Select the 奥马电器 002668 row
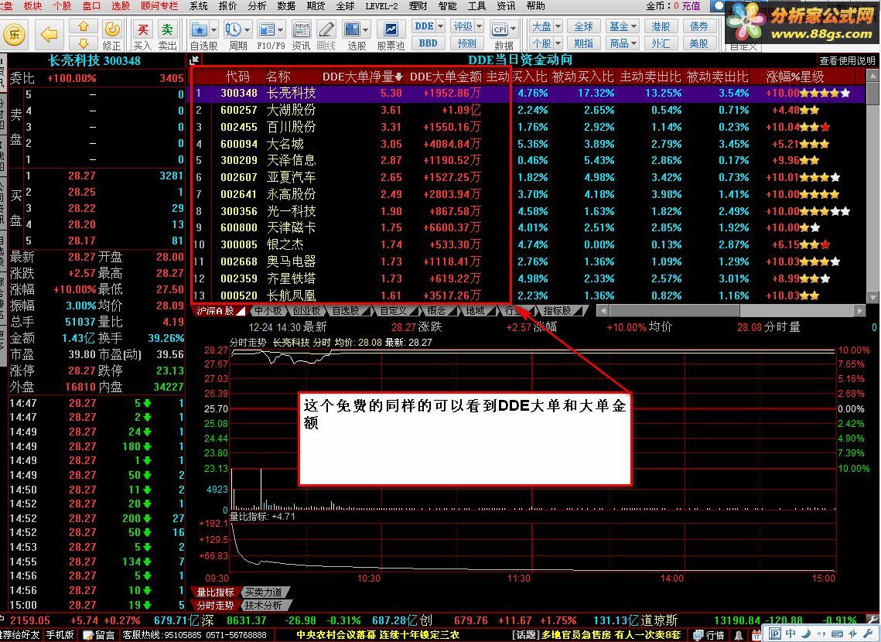 [528, 261]
